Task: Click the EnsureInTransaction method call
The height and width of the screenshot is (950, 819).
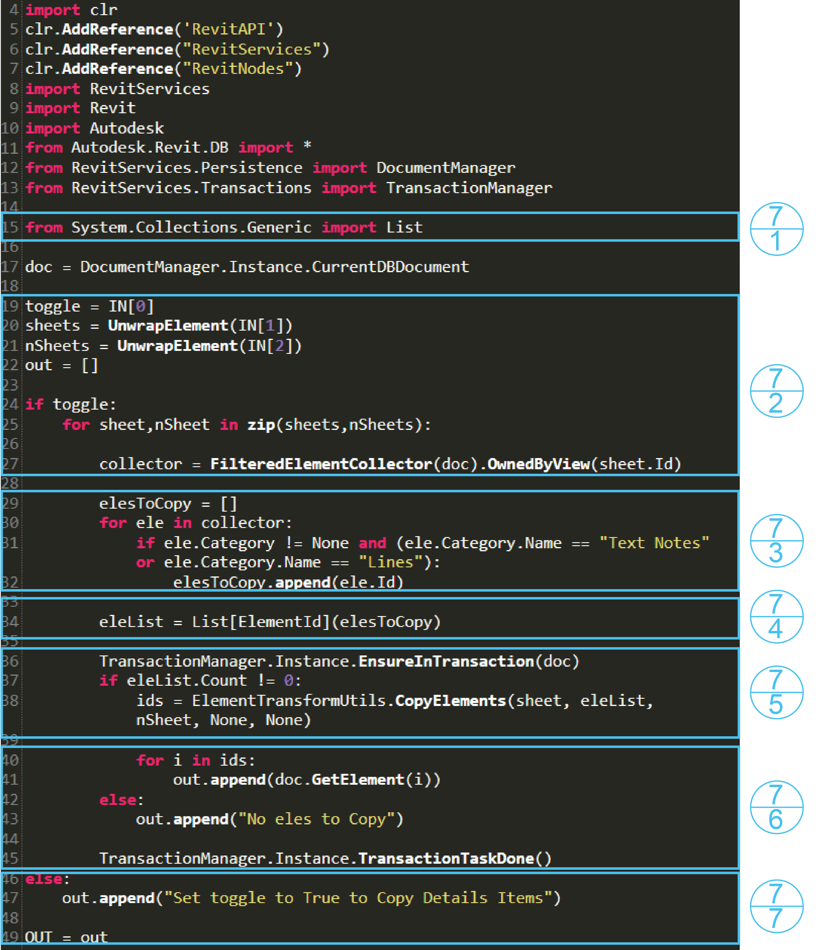Action: 446,661
